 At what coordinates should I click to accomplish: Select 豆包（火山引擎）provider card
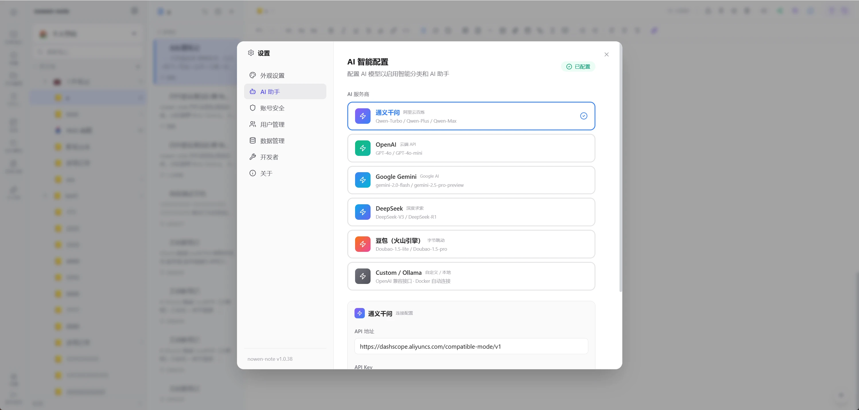point(471,244)
